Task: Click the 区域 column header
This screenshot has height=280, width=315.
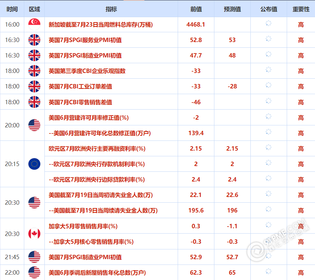Action: (34, 9)
